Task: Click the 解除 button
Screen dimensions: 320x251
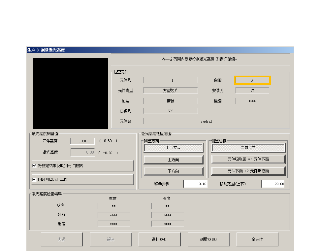Action: (x=111, y=239)
